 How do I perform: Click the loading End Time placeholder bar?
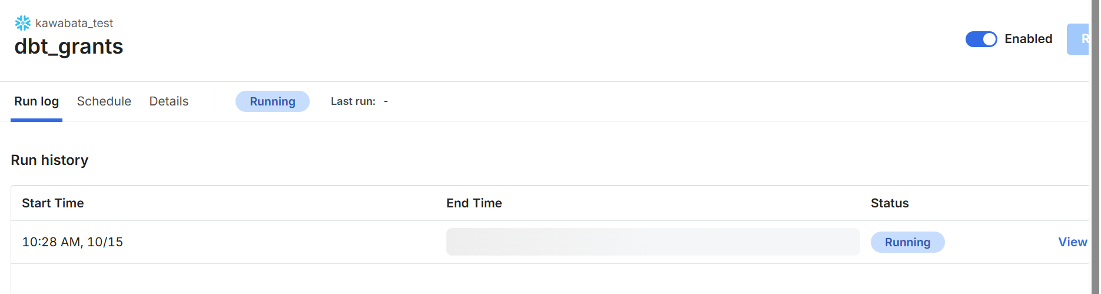point(652,242)
